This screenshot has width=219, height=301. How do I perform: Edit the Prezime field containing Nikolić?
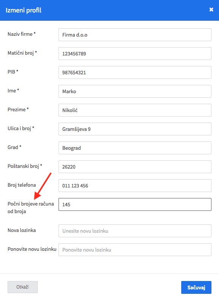(x=135, y=110)
